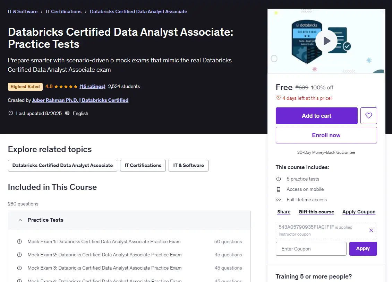Click the 'Last updated 8/2025' text
Image resolution: width=392 pixels, height=282 pixels.
tap(39, 113)
